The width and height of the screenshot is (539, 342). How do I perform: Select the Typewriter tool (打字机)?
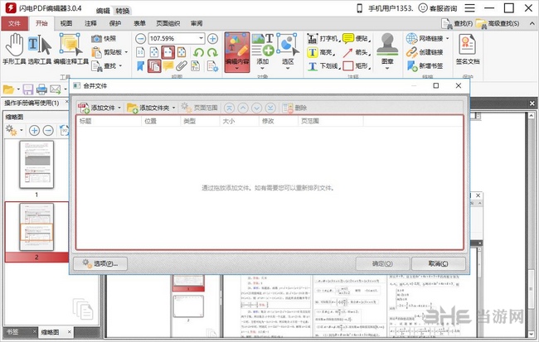(323, 38)
